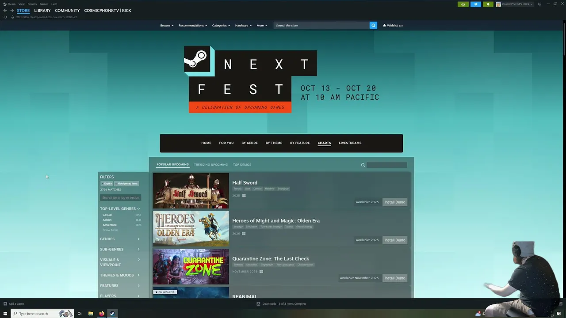Go back with the left arrow
Viewport: 566px width, 318px height.
pos(5,10)
